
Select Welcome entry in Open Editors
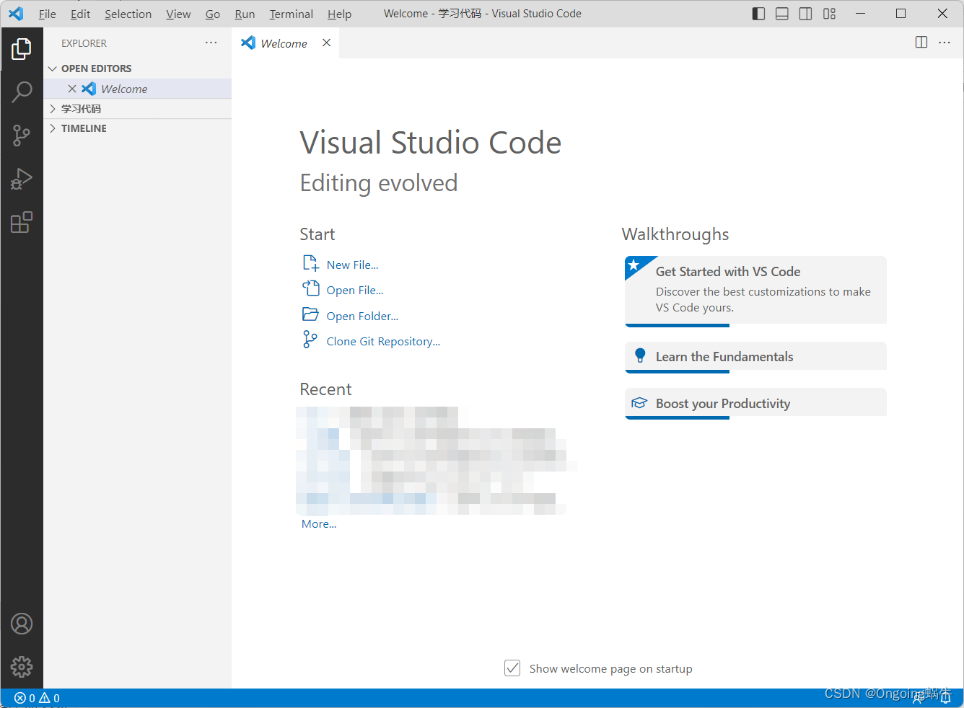138,89
